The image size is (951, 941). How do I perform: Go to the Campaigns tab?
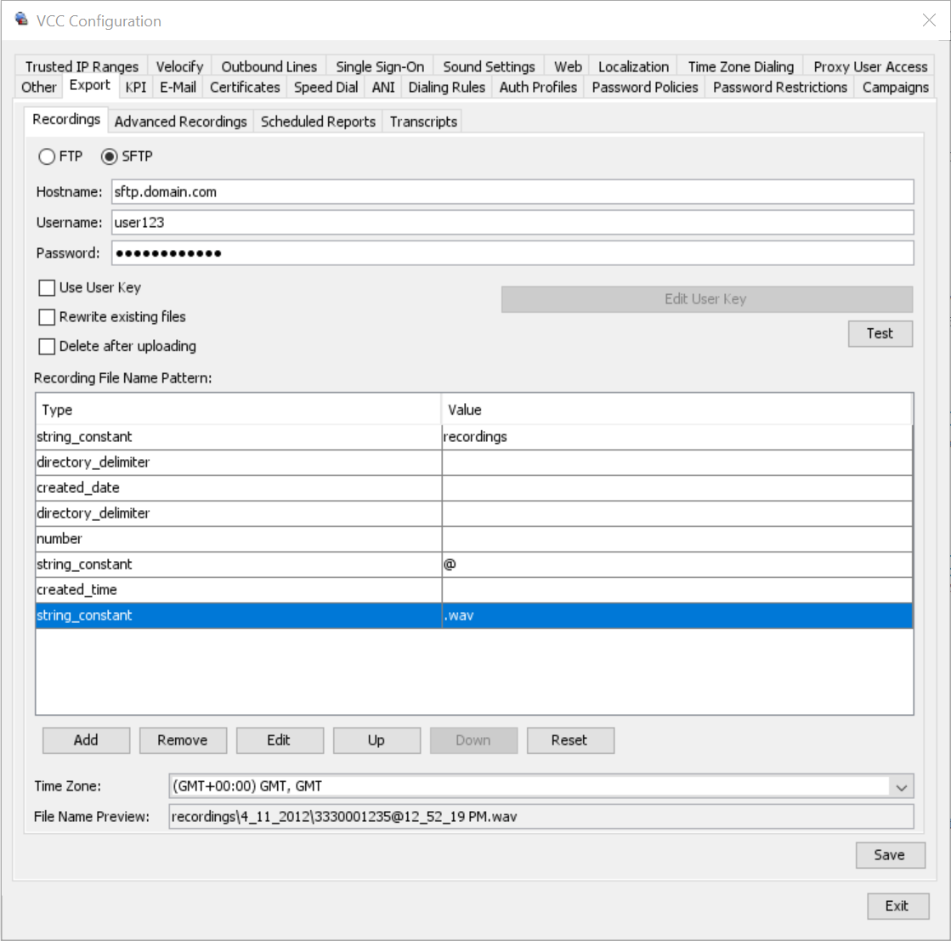(x=895, y=87)
